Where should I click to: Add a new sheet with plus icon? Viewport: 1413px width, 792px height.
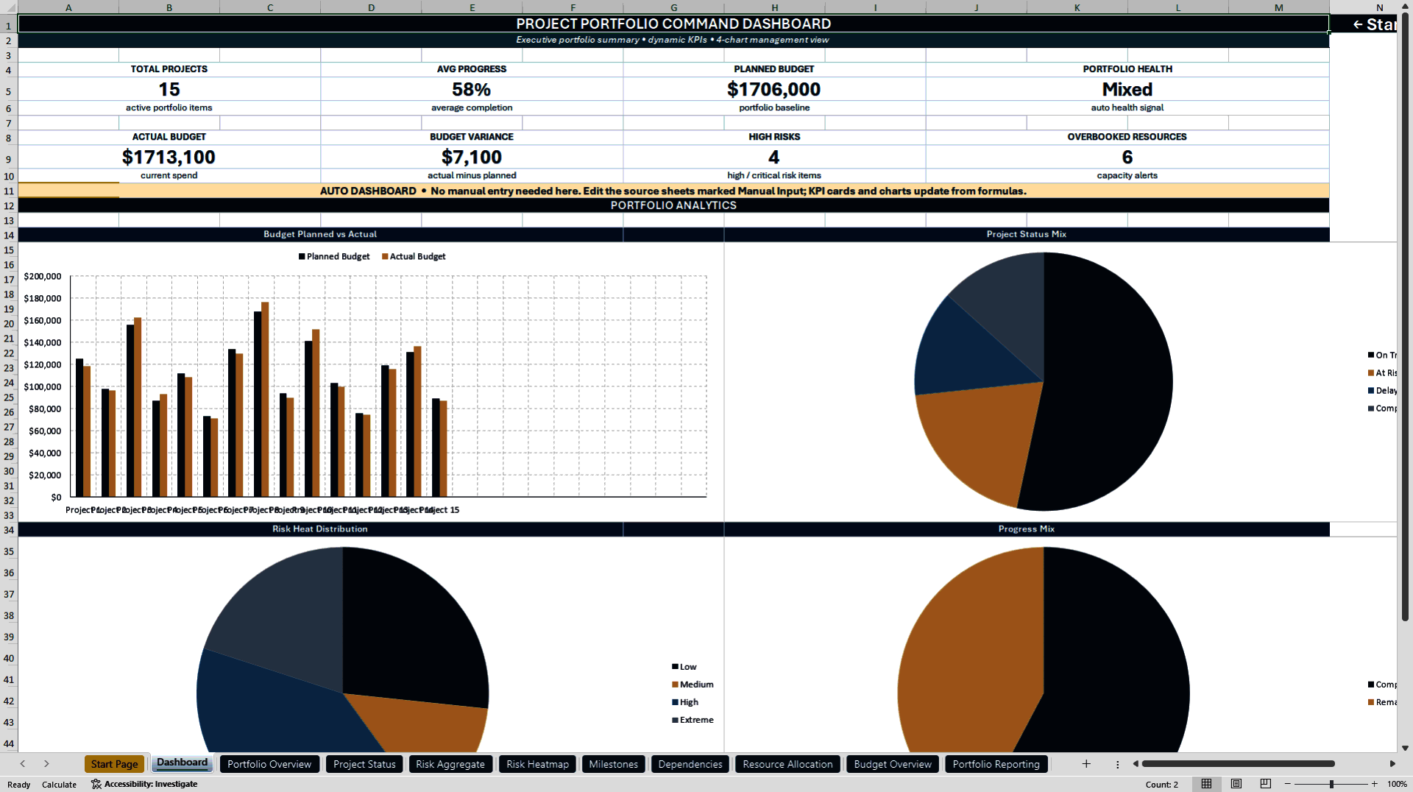(1086, 764)
